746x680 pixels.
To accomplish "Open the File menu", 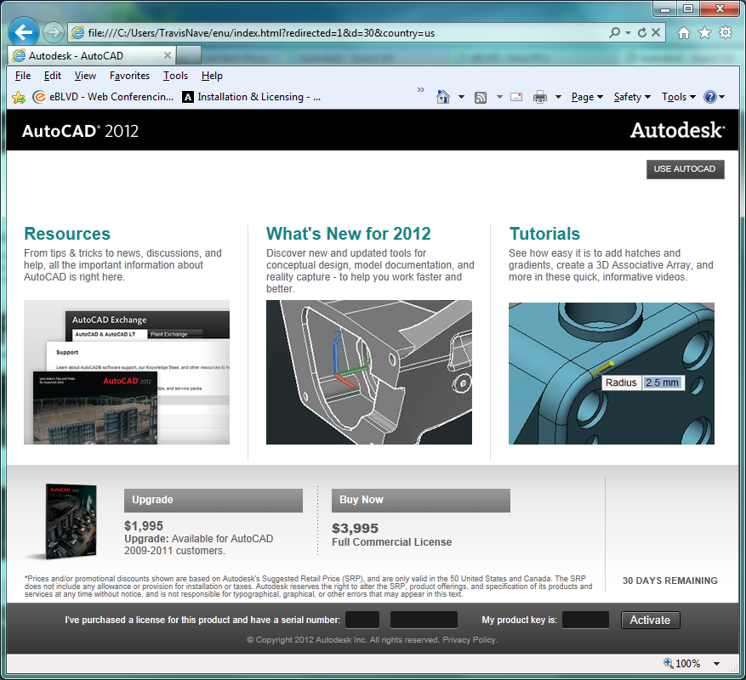I will [23, 76].
